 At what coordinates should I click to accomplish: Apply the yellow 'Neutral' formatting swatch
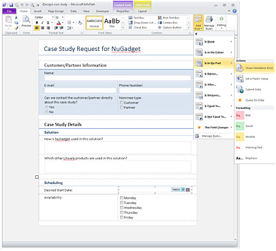click(239, 137)
